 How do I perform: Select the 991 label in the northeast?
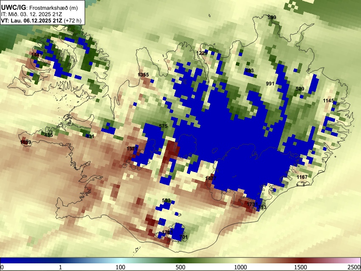pyautogui.click(x=270, y=84)
